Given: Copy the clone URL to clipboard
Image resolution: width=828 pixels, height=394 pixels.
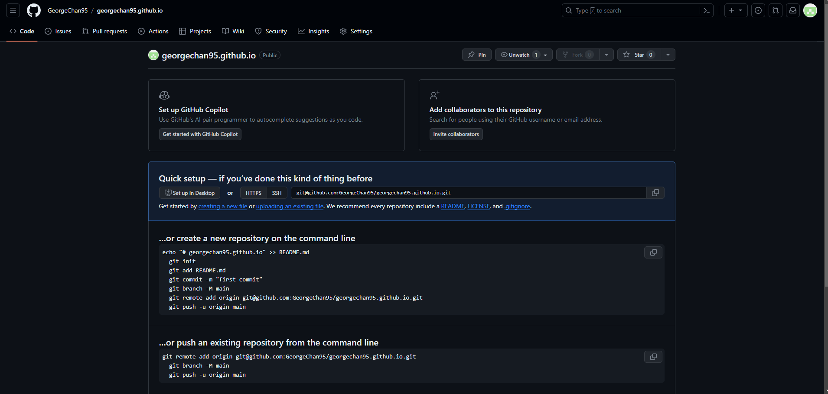Looking at the screenshot, I should 655,193.
